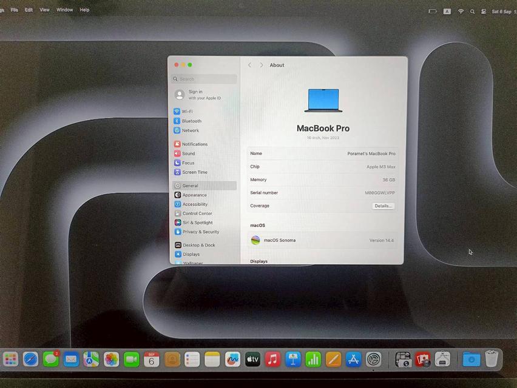Screen dimensions: 517x388
Task: Click the macOS Sonoma row
Action: [322, 240]
